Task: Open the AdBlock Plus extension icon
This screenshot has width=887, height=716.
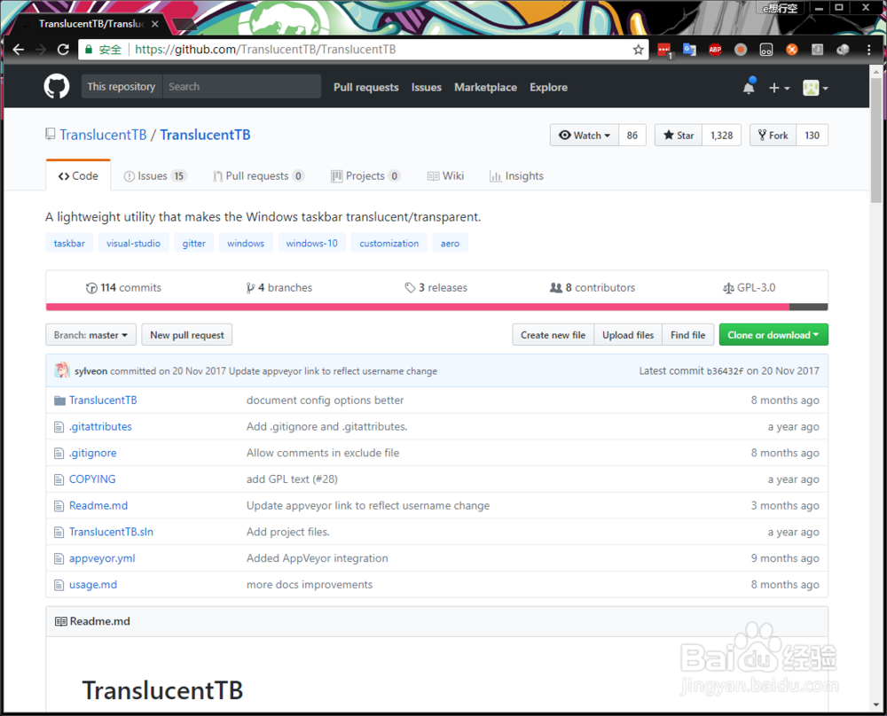Action: pos(715,50)
